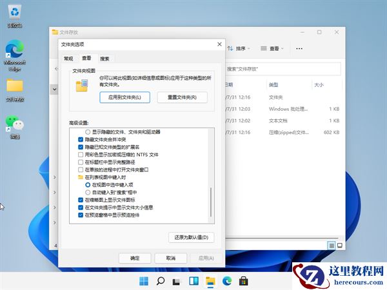Click the 在列表视图中键入时 folder item
Image resolution: width=387 pixels, height=290 pixels.
click(102, 177)
